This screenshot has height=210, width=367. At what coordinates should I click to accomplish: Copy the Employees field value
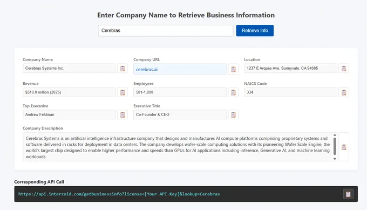coord(233,92)
